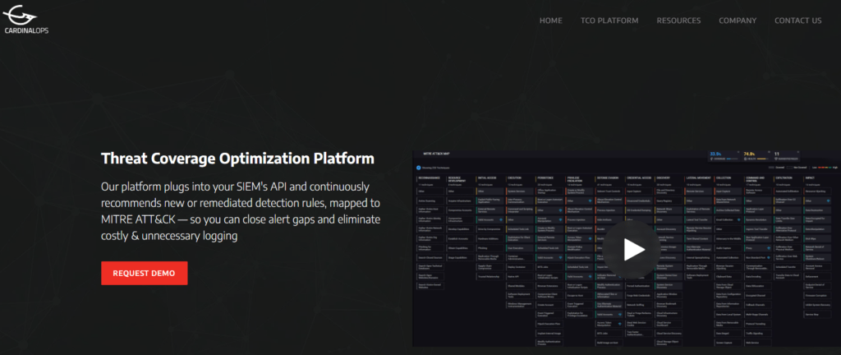Go to CONTACT US page
This screenshot has height=355, width=841.
tap(797, 21)
